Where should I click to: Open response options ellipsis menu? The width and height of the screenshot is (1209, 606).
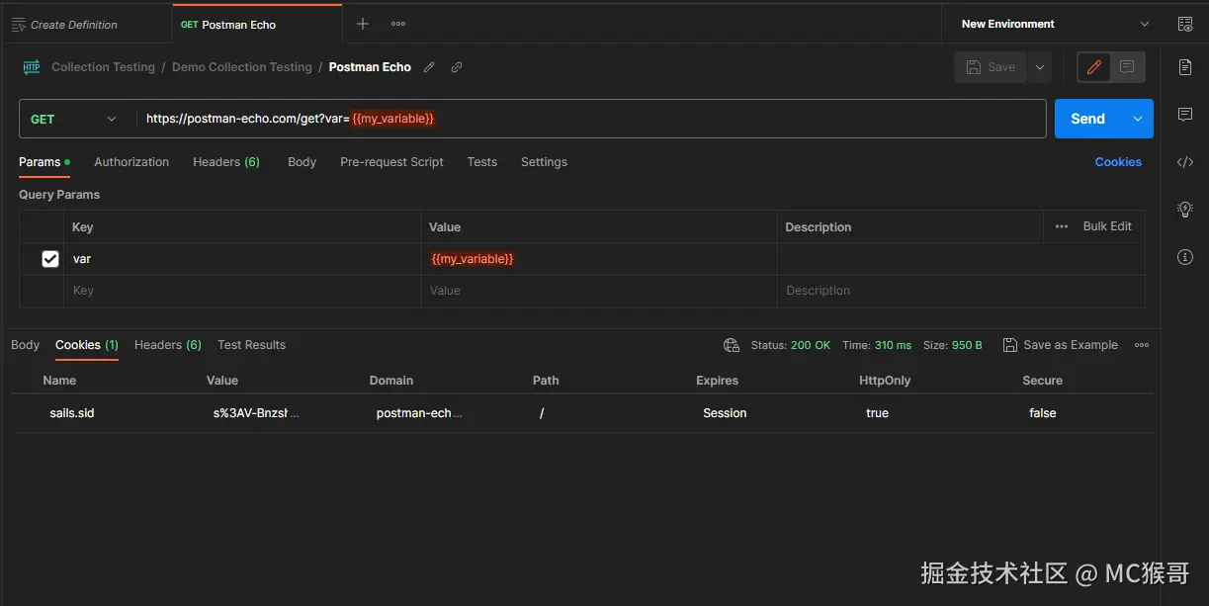coord(1142,345)
